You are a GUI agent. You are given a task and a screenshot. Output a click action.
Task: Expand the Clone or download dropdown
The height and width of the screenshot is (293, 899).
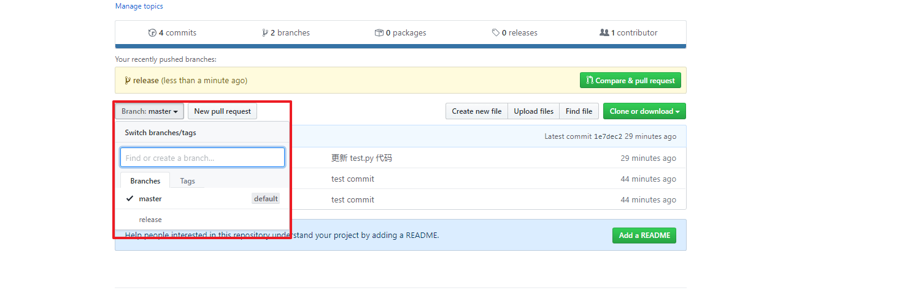tap(644, 111)
